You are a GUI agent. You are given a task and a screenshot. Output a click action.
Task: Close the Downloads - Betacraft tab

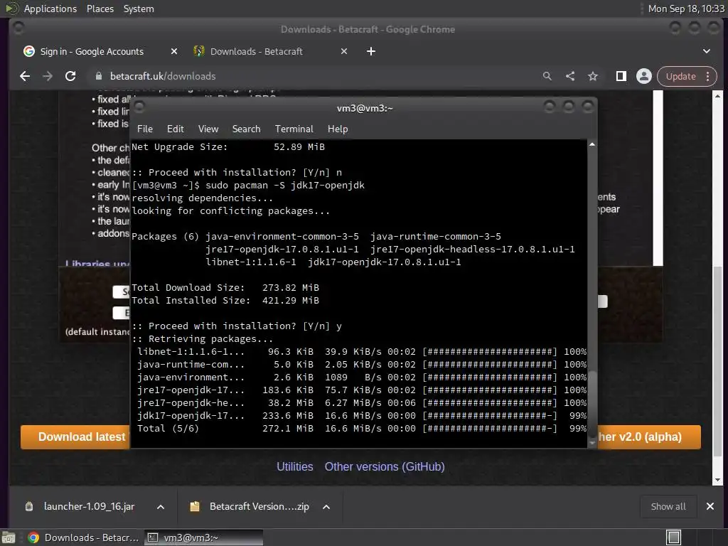(x=344, y=51)
